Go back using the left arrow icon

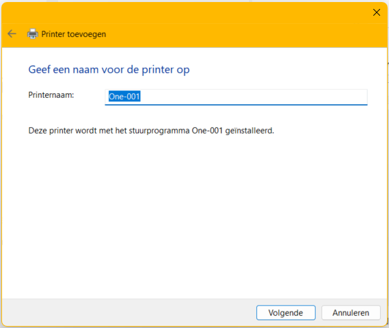click(x=12, y=34)
